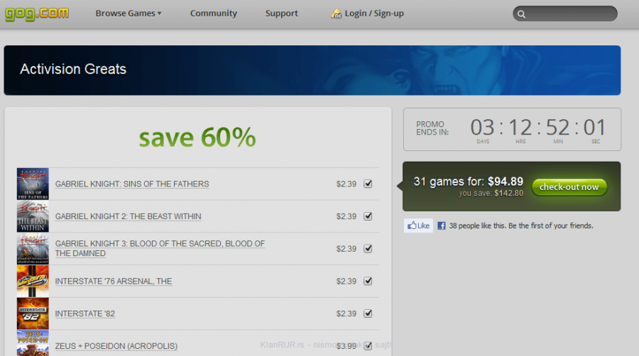Toggle the Interstate '82 checkbox

pos(368,313)
